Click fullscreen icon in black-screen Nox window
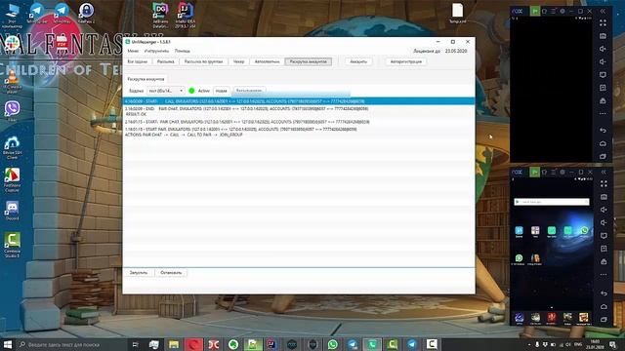The height and width of the screenshot is (351, 625). 603,23
